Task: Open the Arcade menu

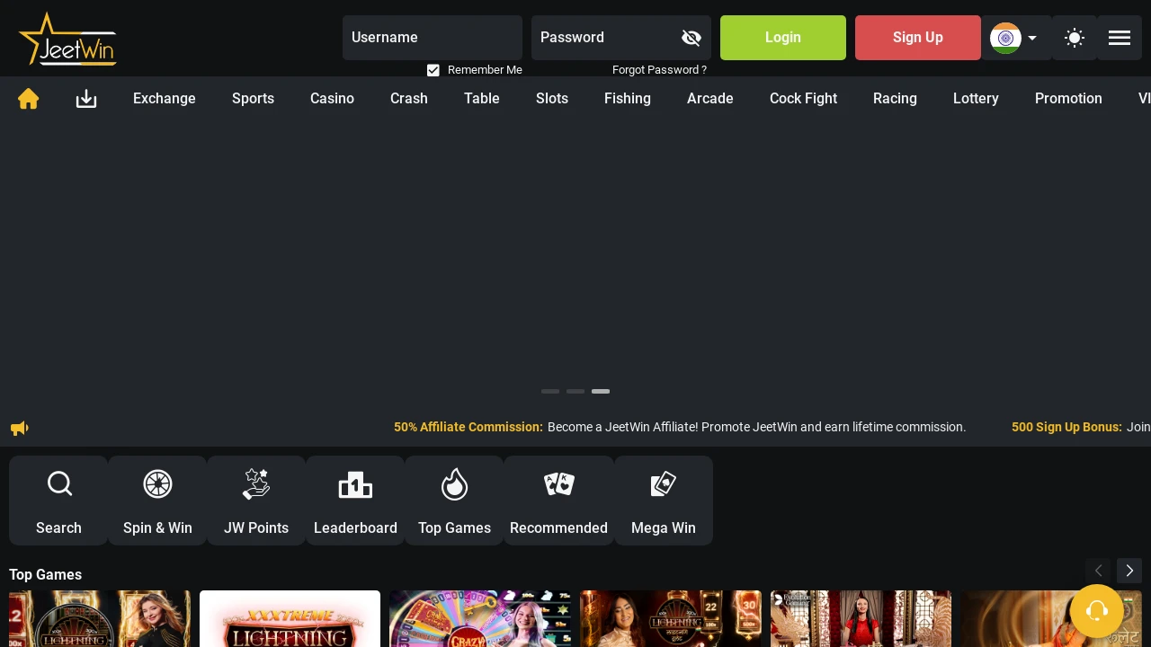Action: [710, 99]
